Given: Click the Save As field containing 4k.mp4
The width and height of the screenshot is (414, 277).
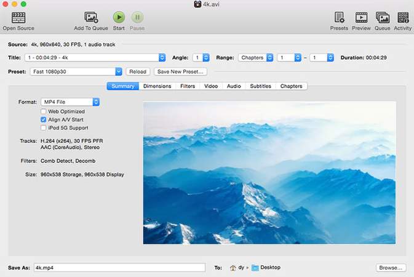Looking at the screenshot, I should pos(119,268).
